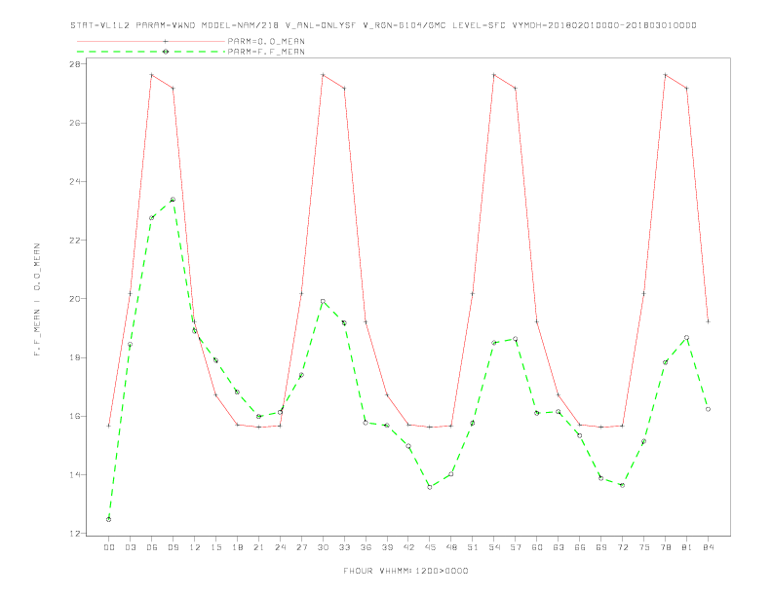
Task: Click the y-axis tick label 18
Action: pyautogui.click(x=77, y=357)
